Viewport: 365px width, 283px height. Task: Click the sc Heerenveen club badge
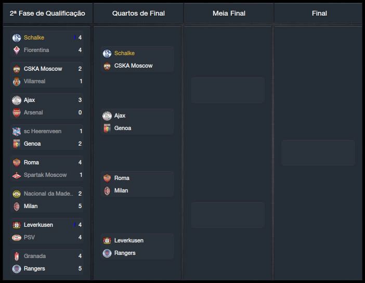tap(16, 131)
